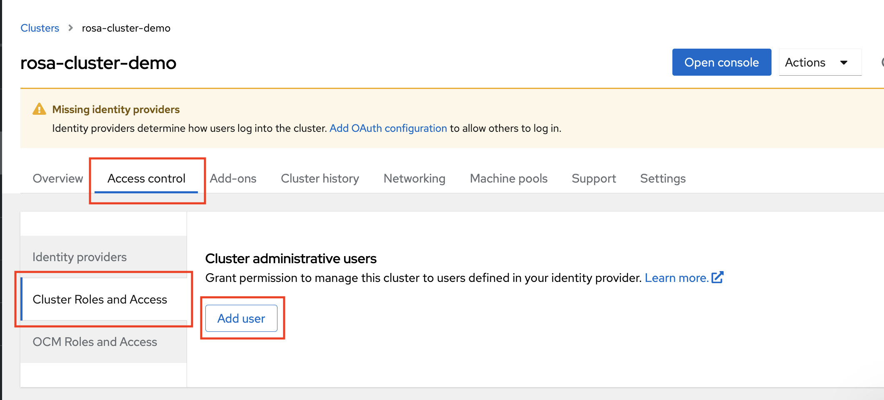The width and height of the screenshot is (884, 400).
Task: Go to the Add-ons tab
Action: 233,178
